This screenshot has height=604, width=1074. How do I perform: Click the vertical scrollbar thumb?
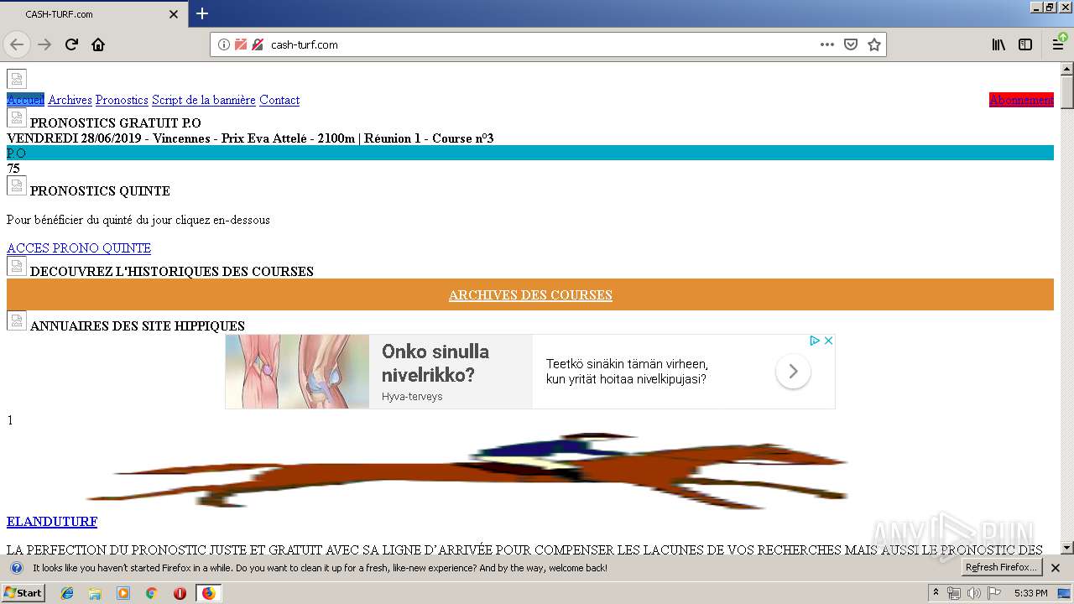pos(1067,92)
